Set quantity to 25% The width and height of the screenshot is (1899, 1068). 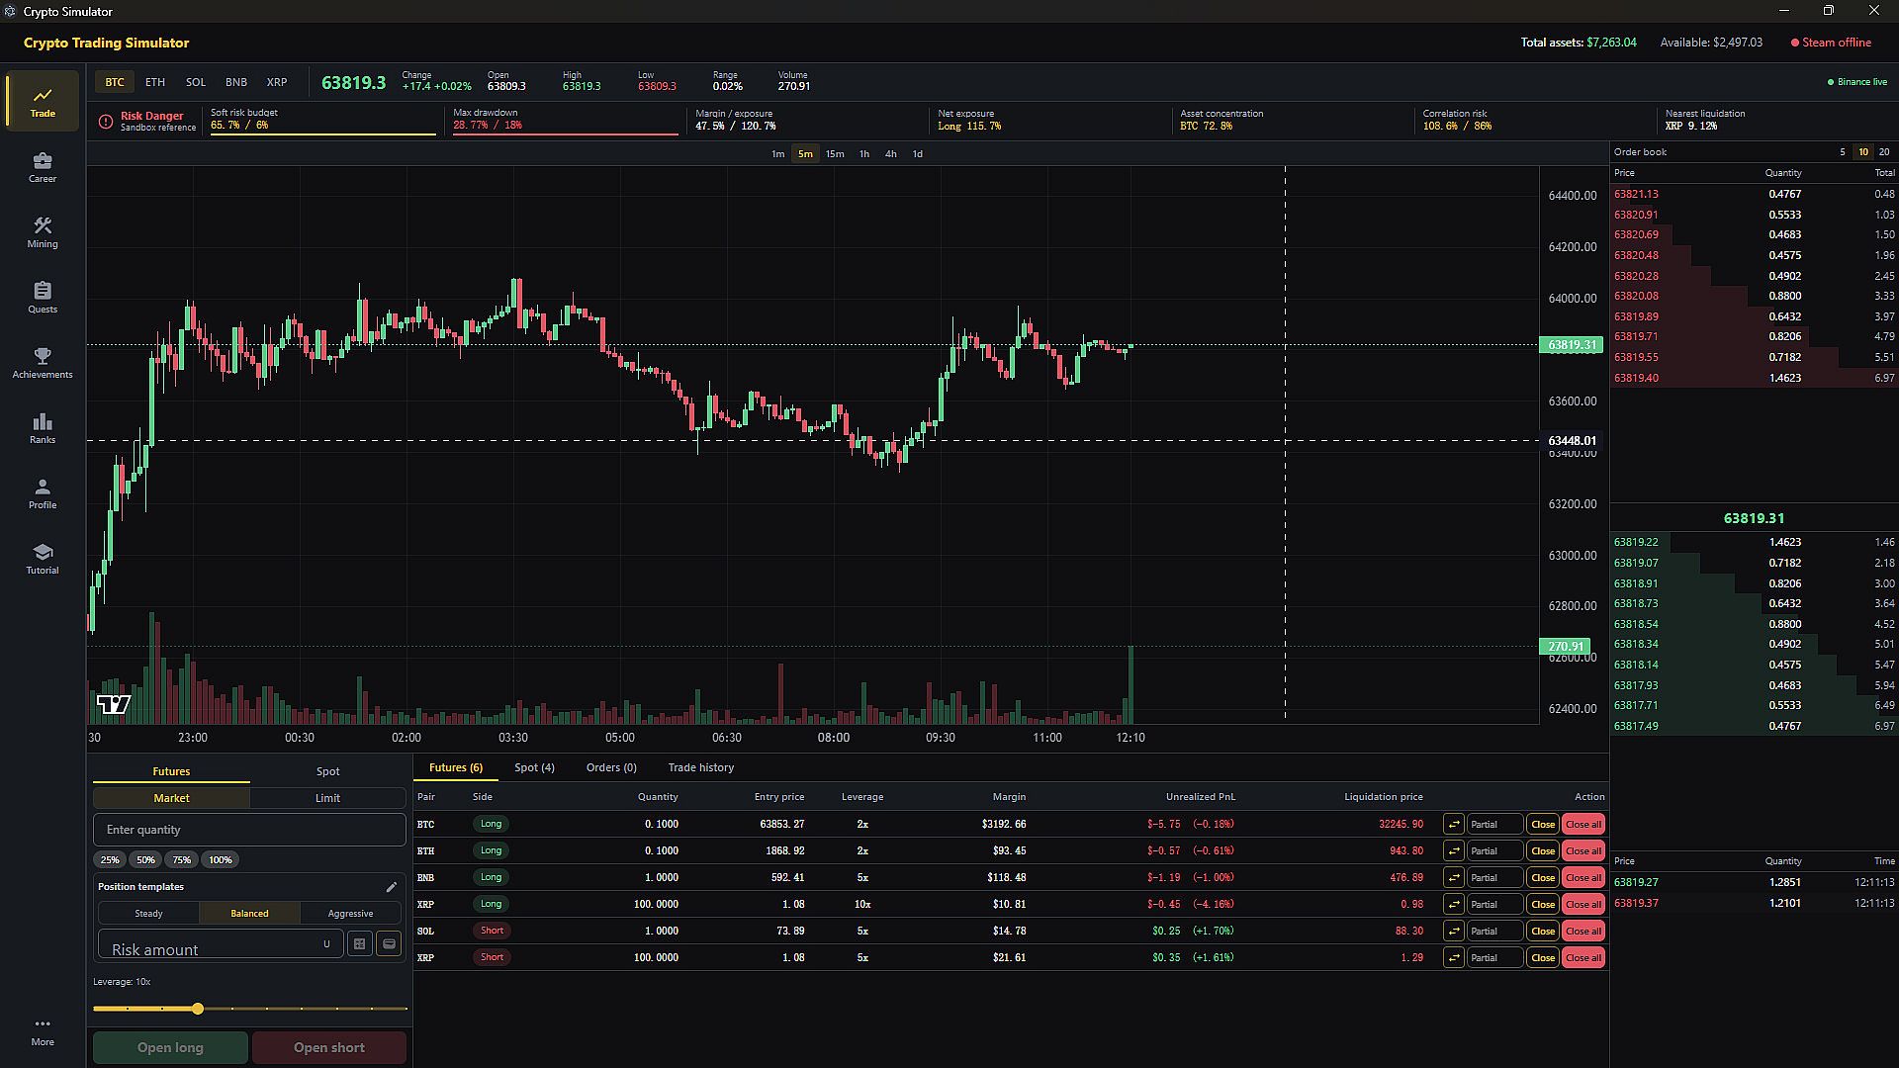(x=110, y=860)
